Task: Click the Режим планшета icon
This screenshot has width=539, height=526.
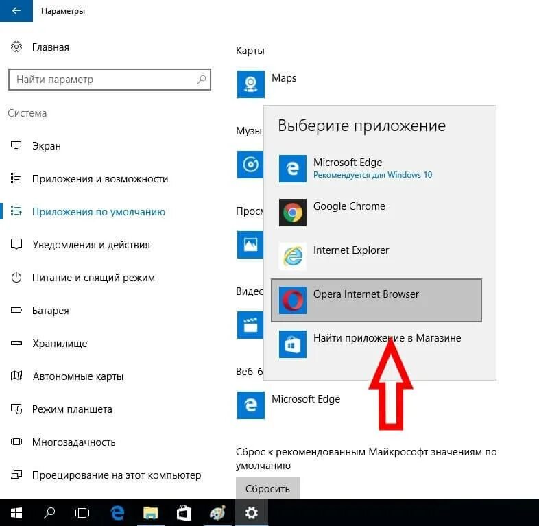Action: click(x=16, y=409)
